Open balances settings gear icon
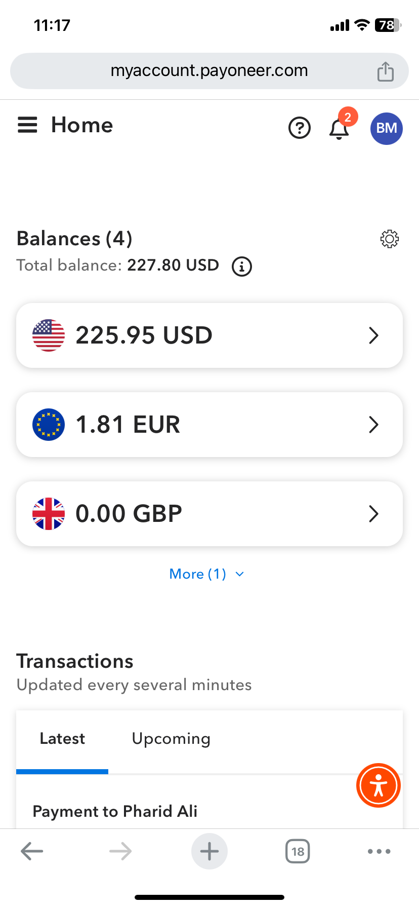The width and height of the screenshot is (419, 908). pyautogui.click(x=389, y=239)
